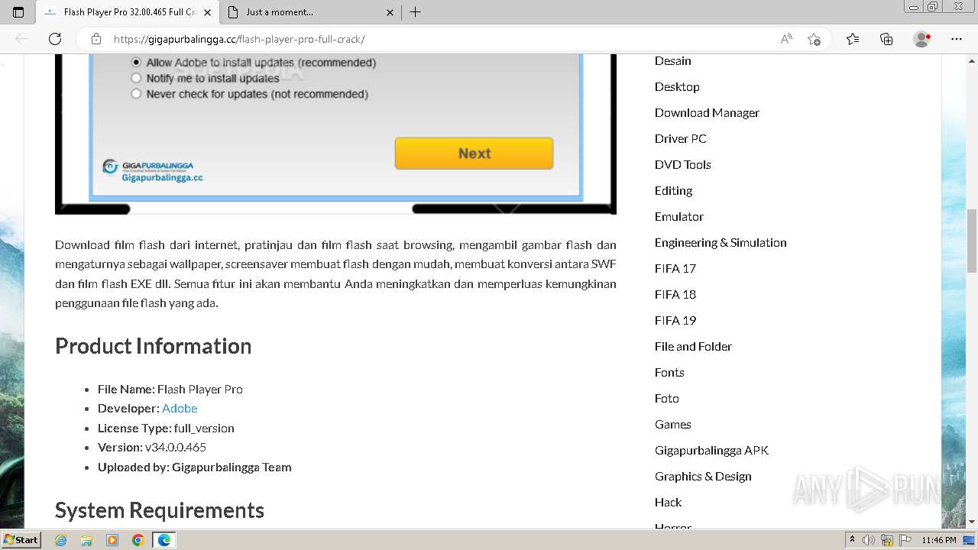Open network tray icon

(x=887, y=540)
